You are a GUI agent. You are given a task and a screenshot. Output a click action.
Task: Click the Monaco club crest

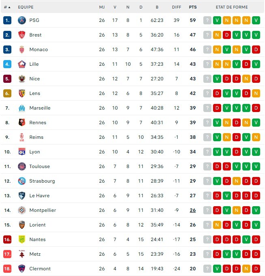pyautogui.click(x=22, y=50)
